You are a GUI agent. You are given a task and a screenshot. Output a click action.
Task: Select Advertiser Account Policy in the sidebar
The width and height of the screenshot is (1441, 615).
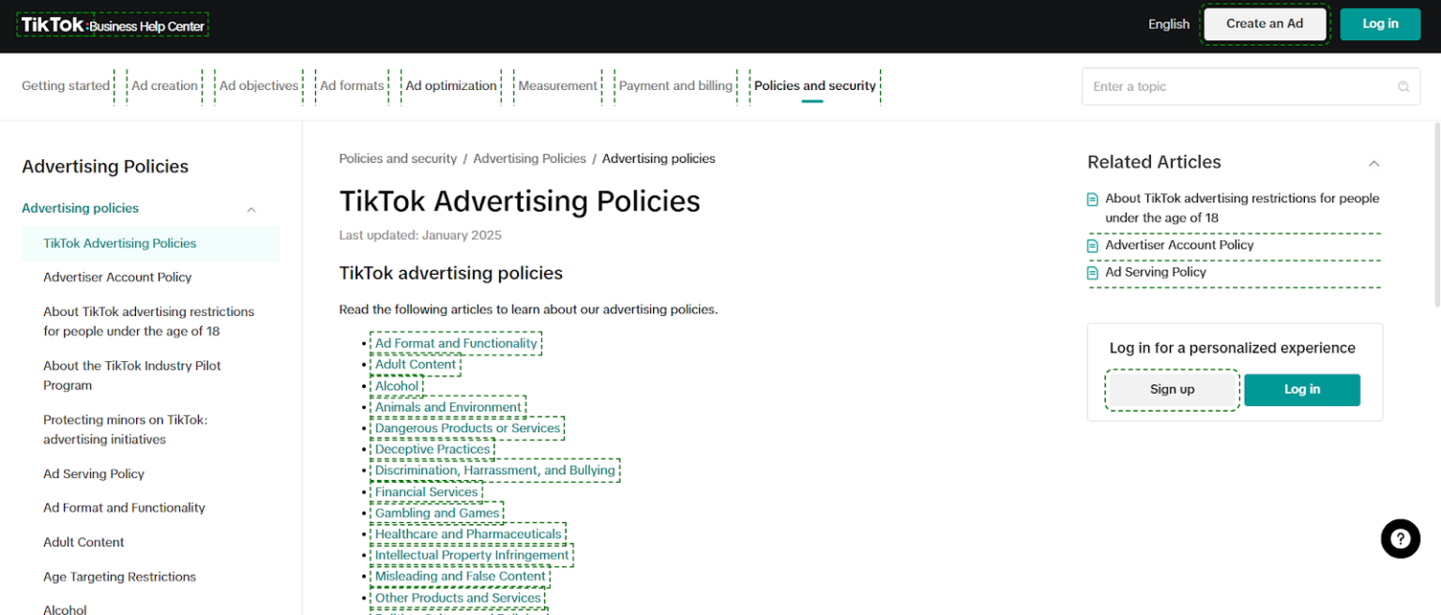point(117,277)
